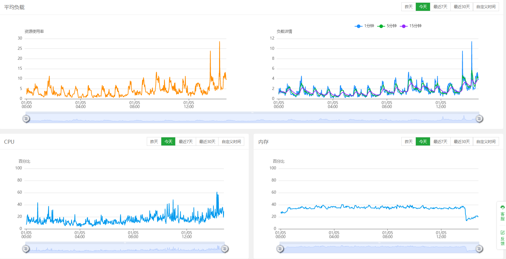Select 昨天 tab in 内存 panel
506x259 pixels.
coord(409,142)
